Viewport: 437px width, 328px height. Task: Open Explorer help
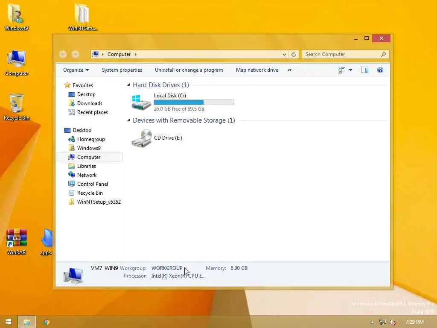point(380,70)
